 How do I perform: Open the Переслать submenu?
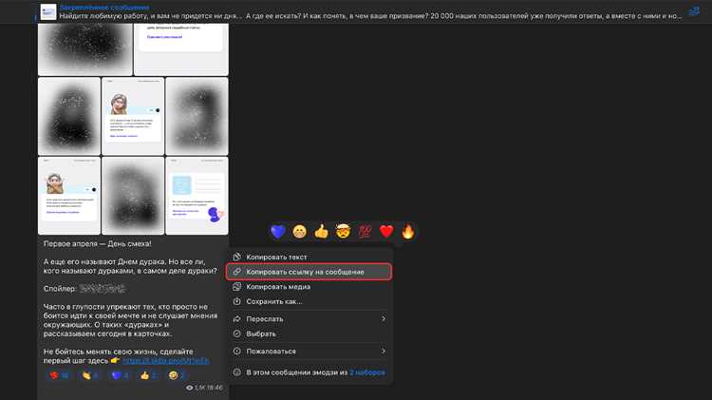click(x=309, y=318)
